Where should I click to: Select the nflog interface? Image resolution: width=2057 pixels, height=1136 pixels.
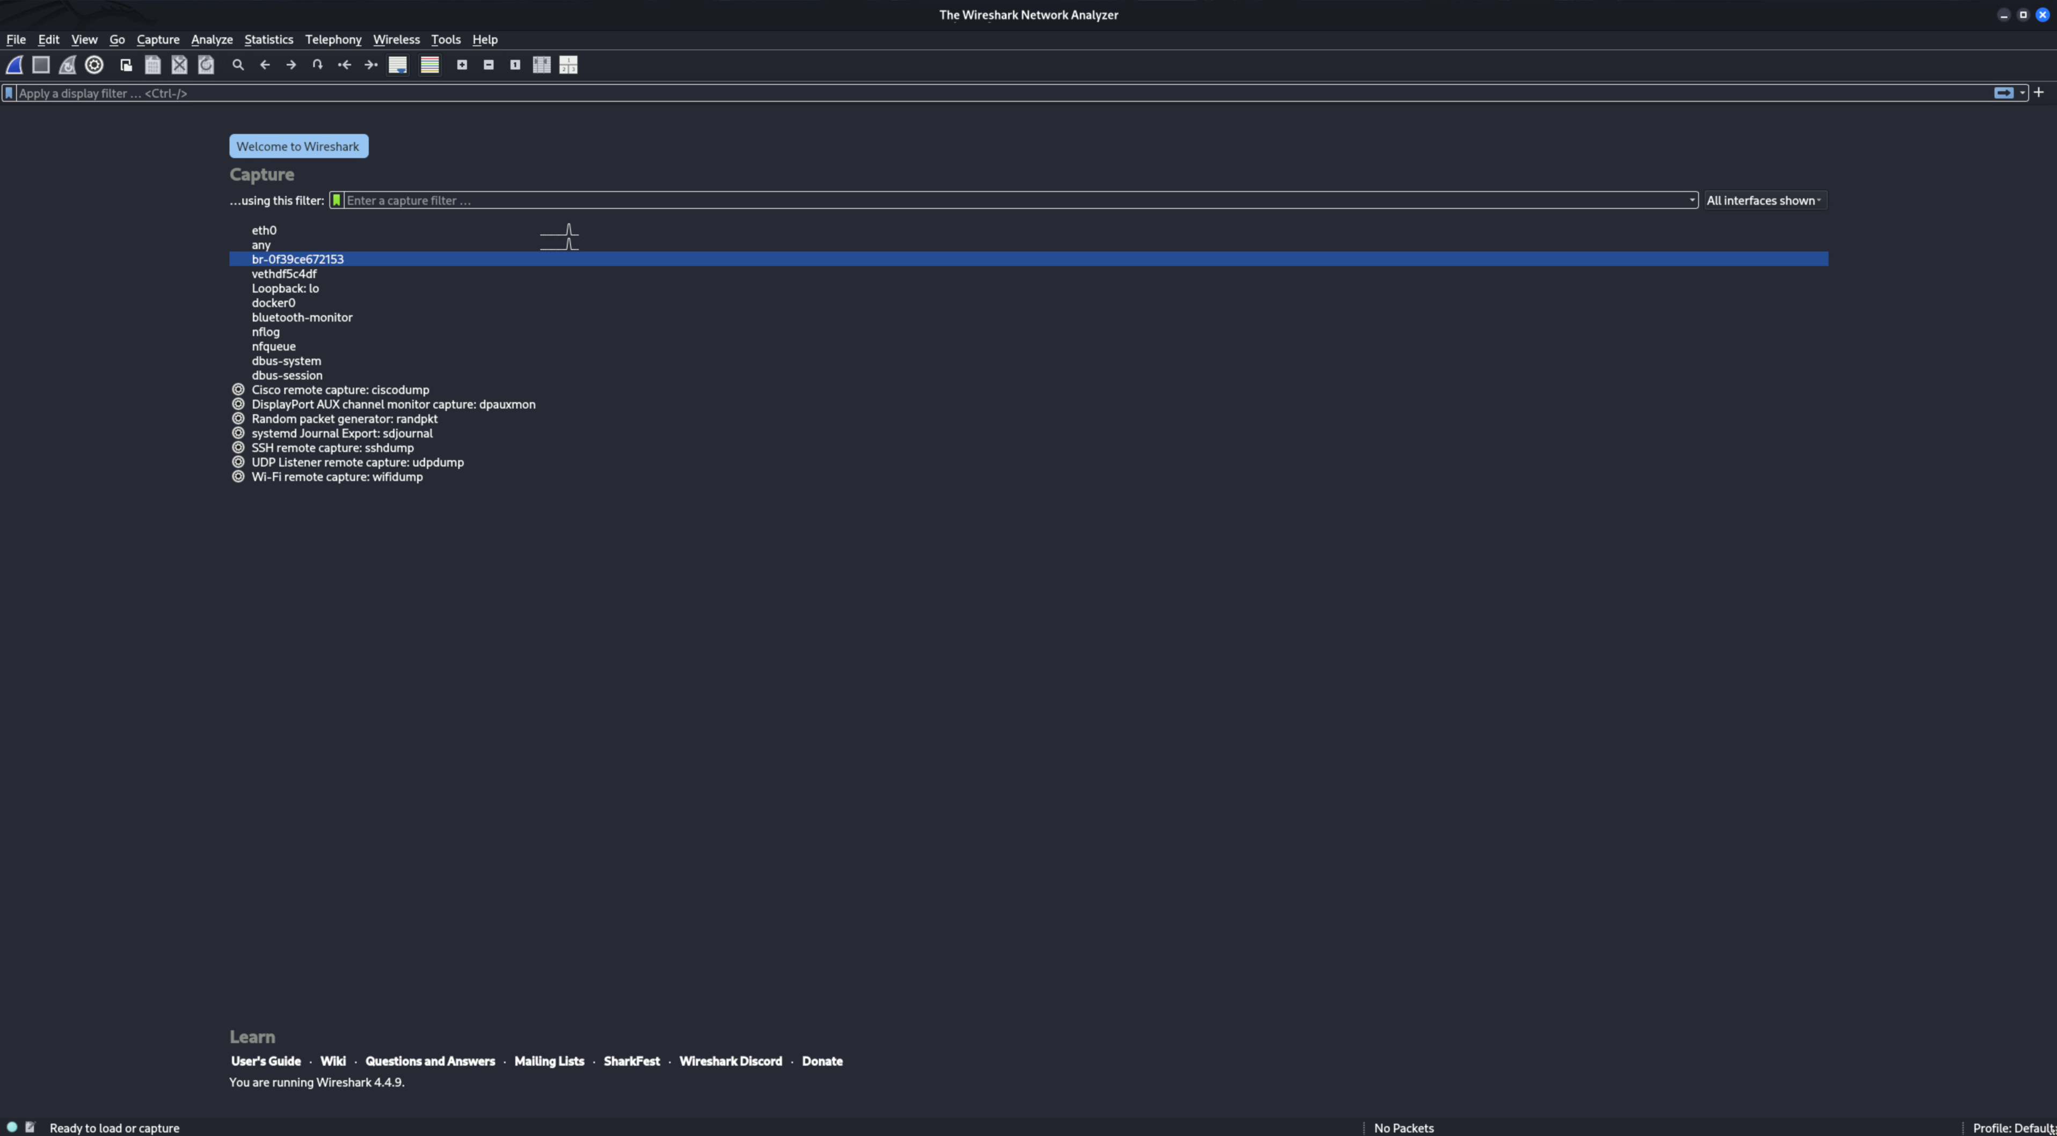tap(1028, 332)
